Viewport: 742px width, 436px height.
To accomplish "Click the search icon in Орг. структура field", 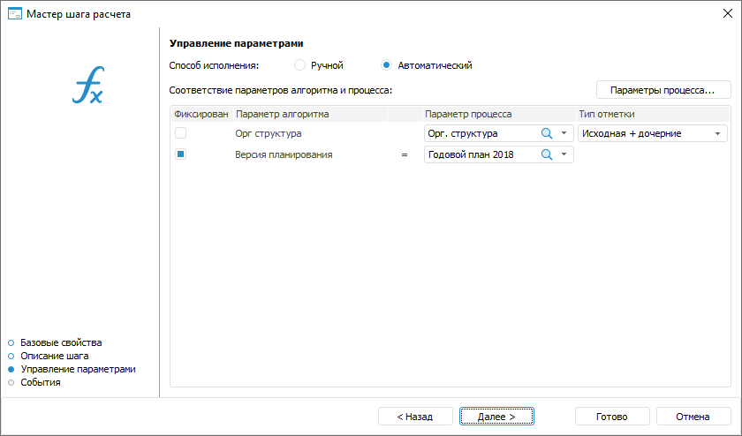I will click(x=547, y=133).
